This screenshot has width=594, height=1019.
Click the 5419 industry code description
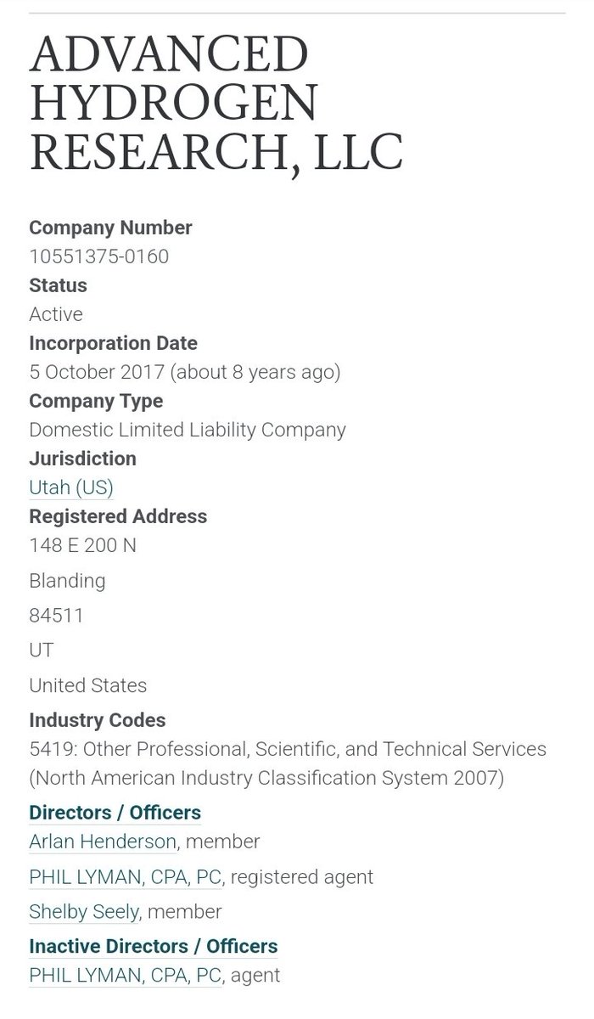click(x=288, y=750)
